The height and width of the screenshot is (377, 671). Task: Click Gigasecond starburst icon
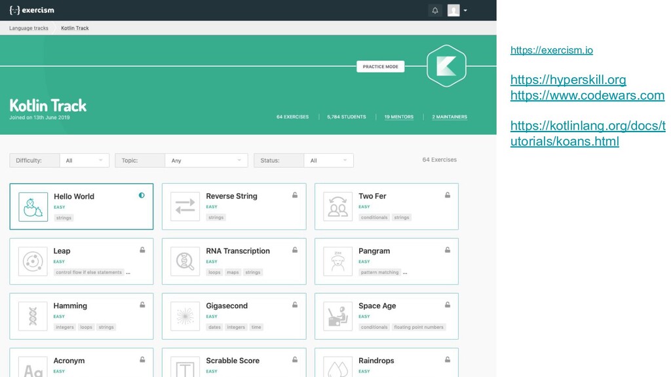[185, 316]
